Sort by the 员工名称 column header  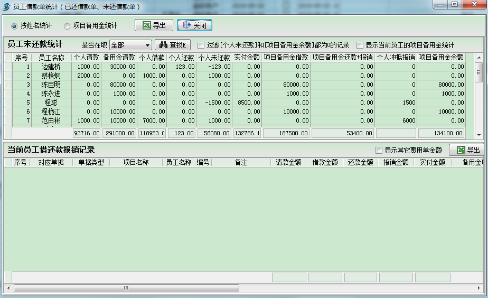(52, 58)
